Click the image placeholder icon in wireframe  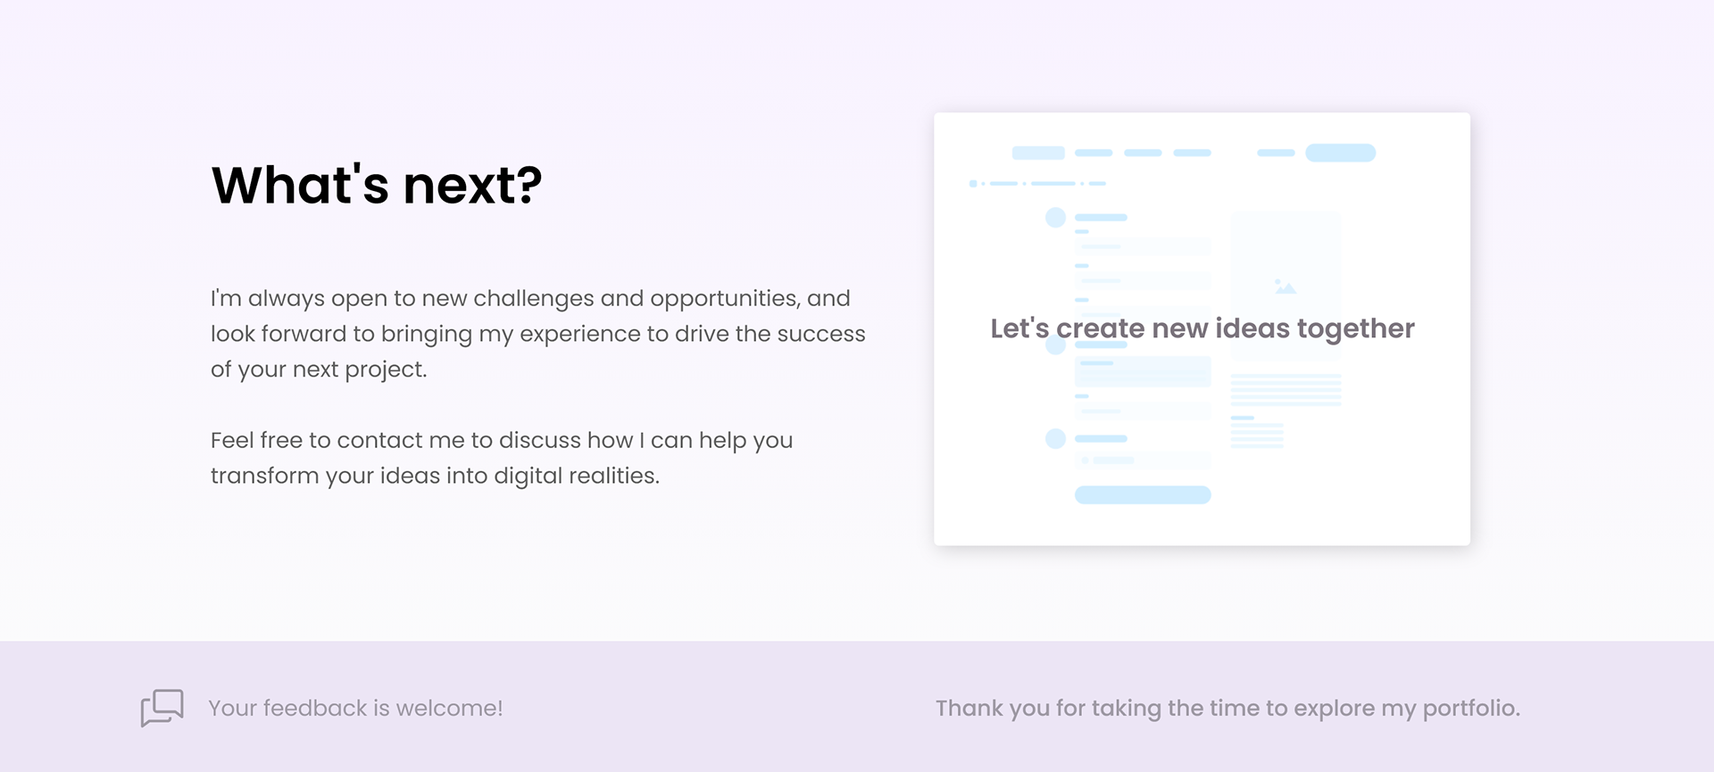point(1285,287)
